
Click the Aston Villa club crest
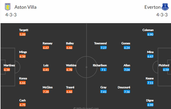tap(8, 7)
